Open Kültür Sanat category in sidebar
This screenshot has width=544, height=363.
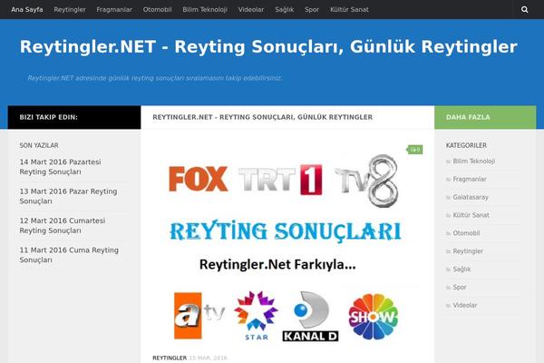(x=471, y=215)
